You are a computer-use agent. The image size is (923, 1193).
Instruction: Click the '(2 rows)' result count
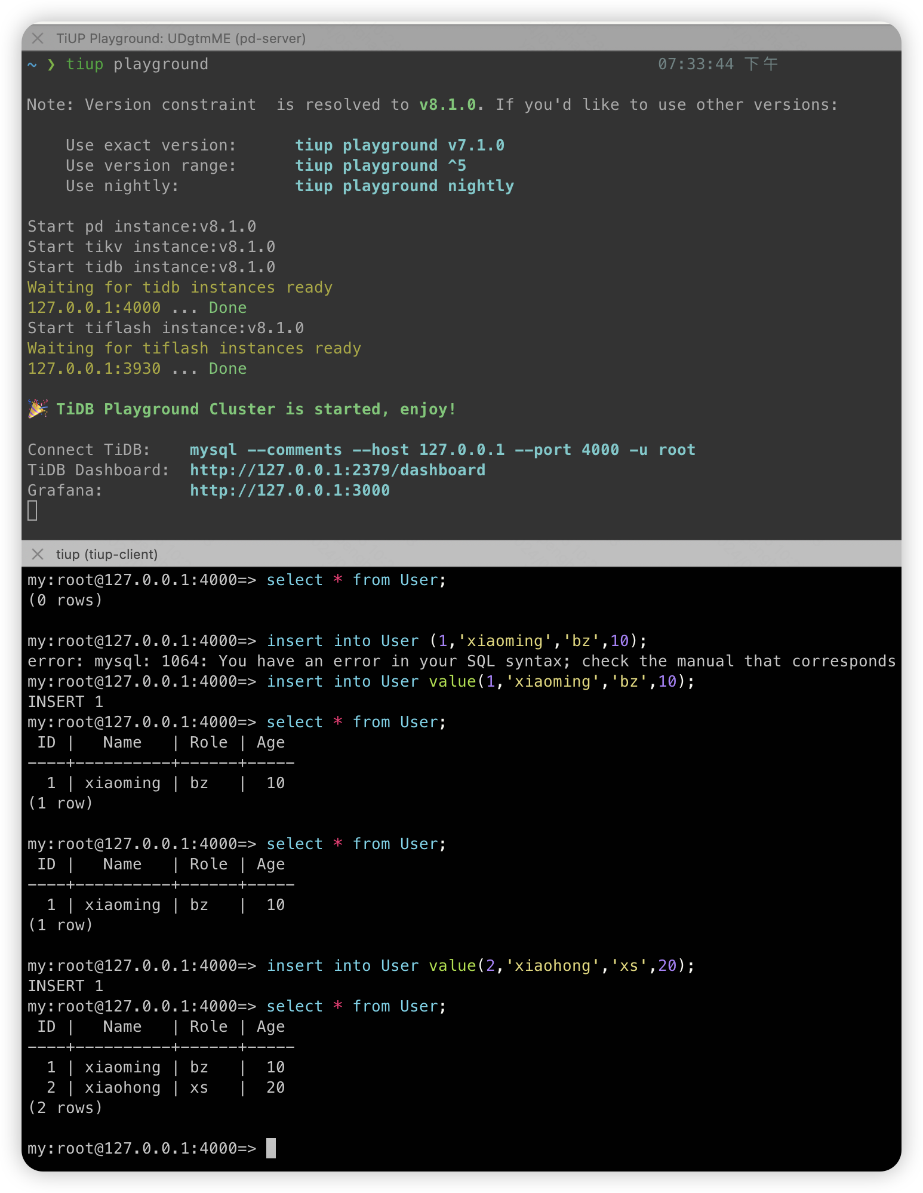pos(65,1108)
